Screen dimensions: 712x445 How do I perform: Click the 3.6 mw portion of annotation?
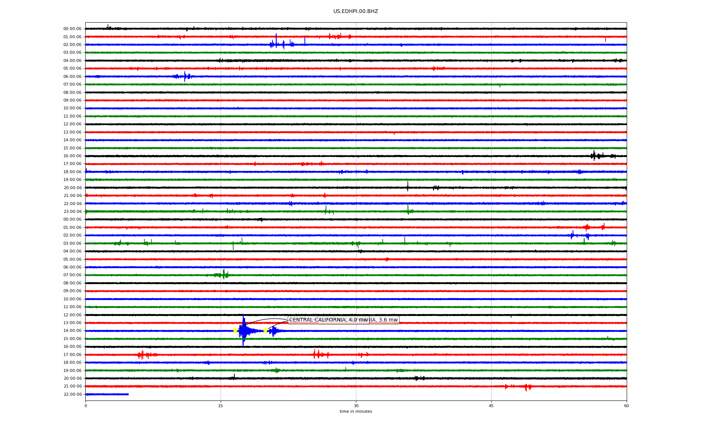[x=388, y=320]
